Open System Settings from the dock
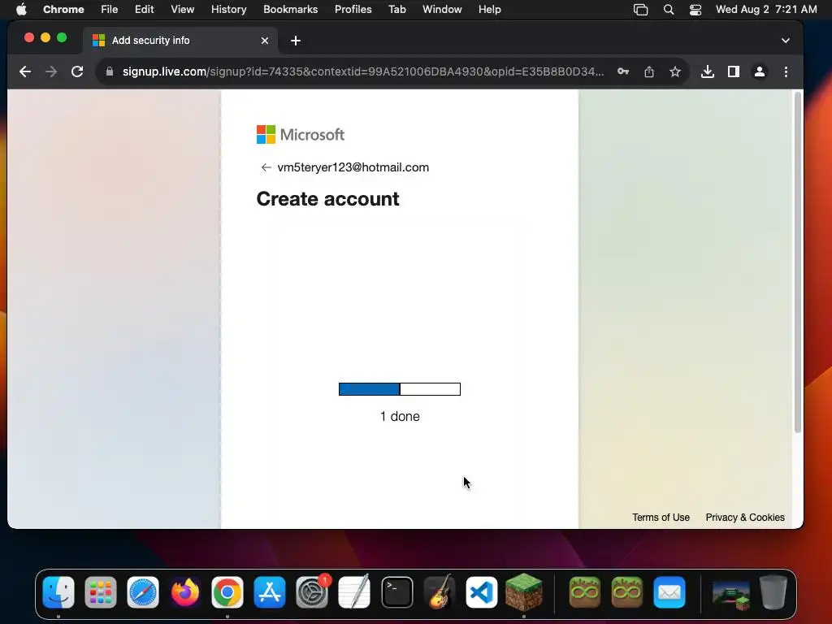832x624 pixels. click(x=312, y=592)
